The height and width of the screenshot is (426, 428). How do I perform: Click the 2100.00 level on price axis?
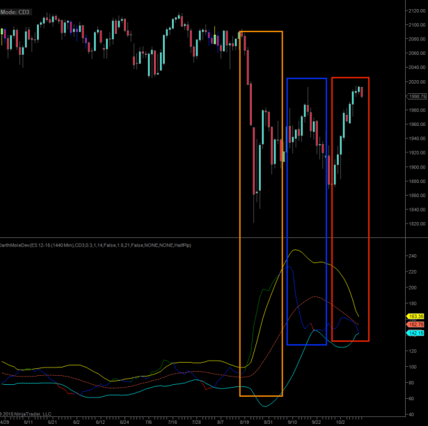pyautogui.click(x=418, y=25)
